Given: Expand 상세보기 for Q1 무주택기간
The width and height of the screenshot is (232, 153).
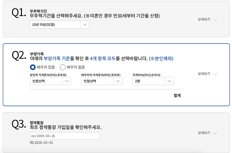Looking at the screenshot, I should pyautogui.click(x=207, y=19).
